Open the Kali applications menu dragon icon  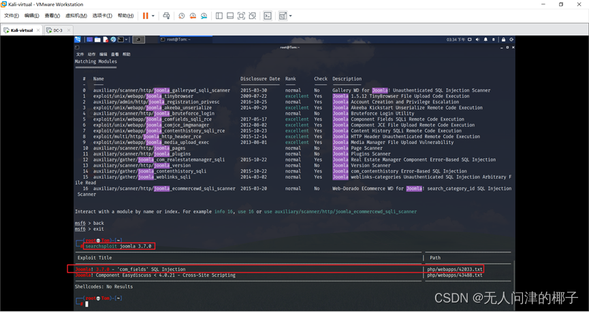click(78, 39)
